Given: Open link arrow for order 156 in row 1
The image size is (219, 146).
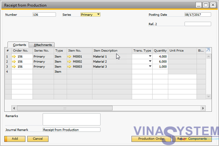Looking at the screenshot, I should [x=14, y=57].
